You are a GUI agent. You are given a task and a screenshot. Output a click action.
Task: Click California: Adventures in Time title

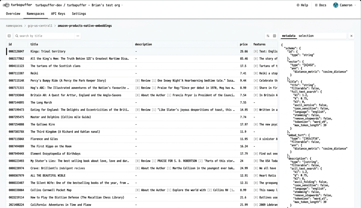[61, 205]
